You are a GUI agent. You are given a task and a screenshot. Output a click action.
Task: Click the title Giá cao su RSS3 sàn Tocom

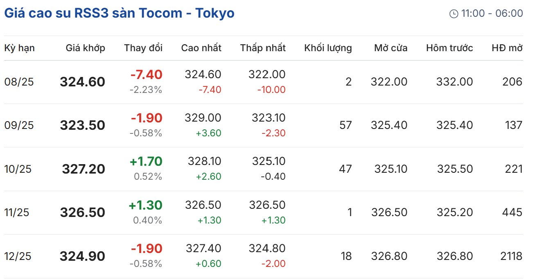click(x=119, y=13)
